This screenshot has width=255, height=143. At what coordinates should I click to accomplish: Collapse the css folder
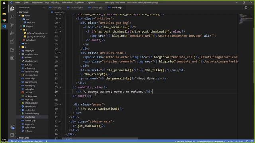click(21, 19)
